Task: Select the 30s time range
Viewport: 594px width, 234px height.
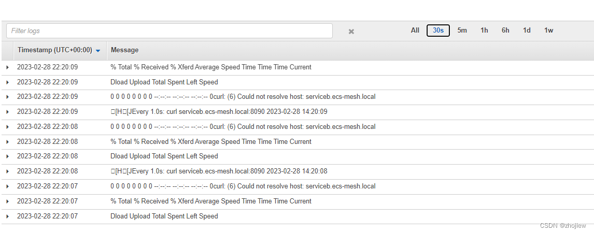Action: coord(438,31)
